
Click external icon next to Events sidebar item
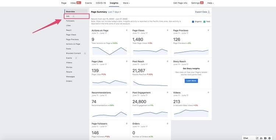76,58
